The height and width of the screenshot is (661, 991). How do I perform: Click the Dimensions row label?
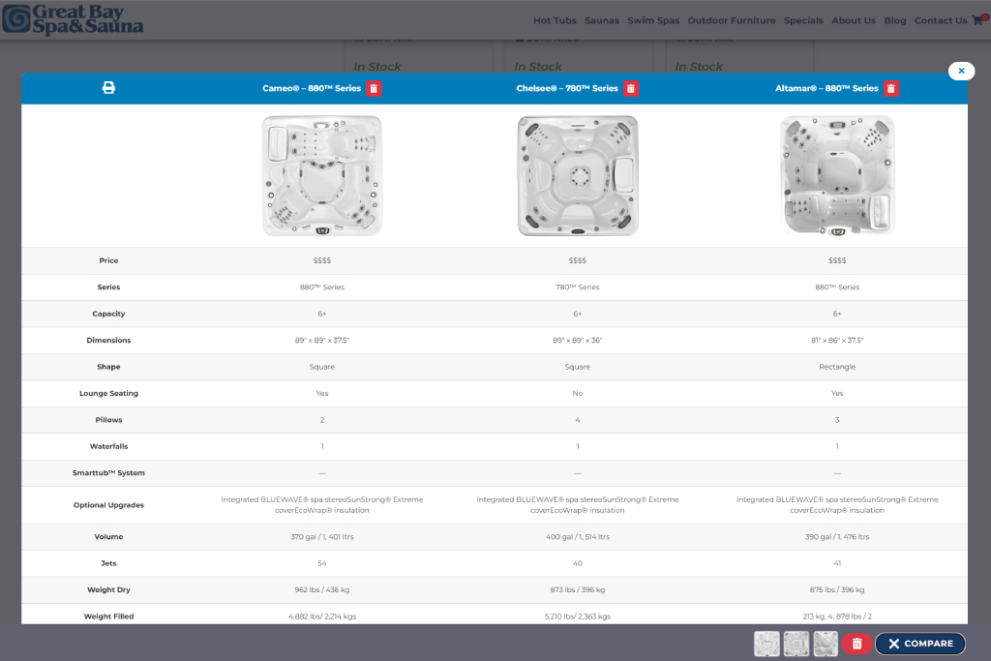coord(108,340)
